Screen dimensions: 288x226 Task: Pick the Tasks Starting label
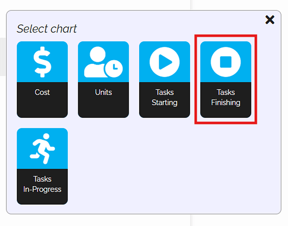coord(164,98)
